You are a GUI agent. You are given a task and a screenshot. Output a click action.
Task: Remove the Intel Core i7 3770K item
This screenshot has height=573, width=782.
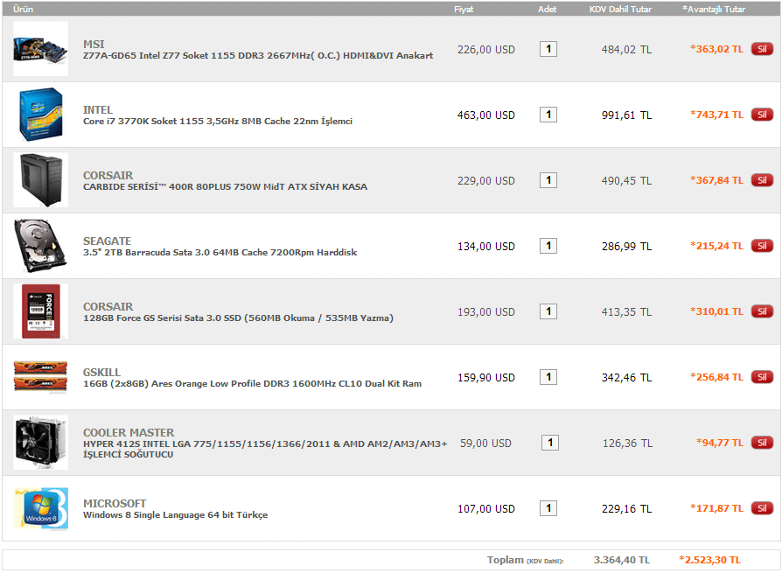click(762, 115)
